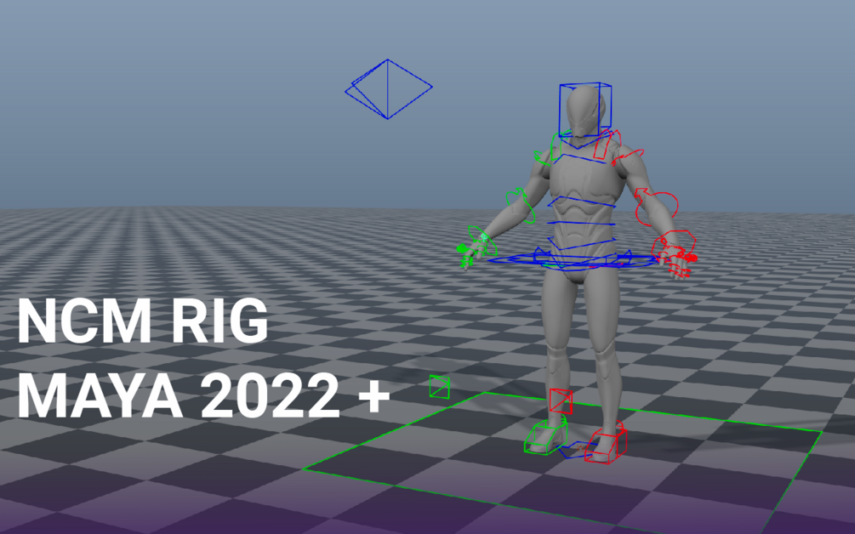The image size is (855, 534).
Task: Select the blue cube head control
Action: tap(585, 110)
